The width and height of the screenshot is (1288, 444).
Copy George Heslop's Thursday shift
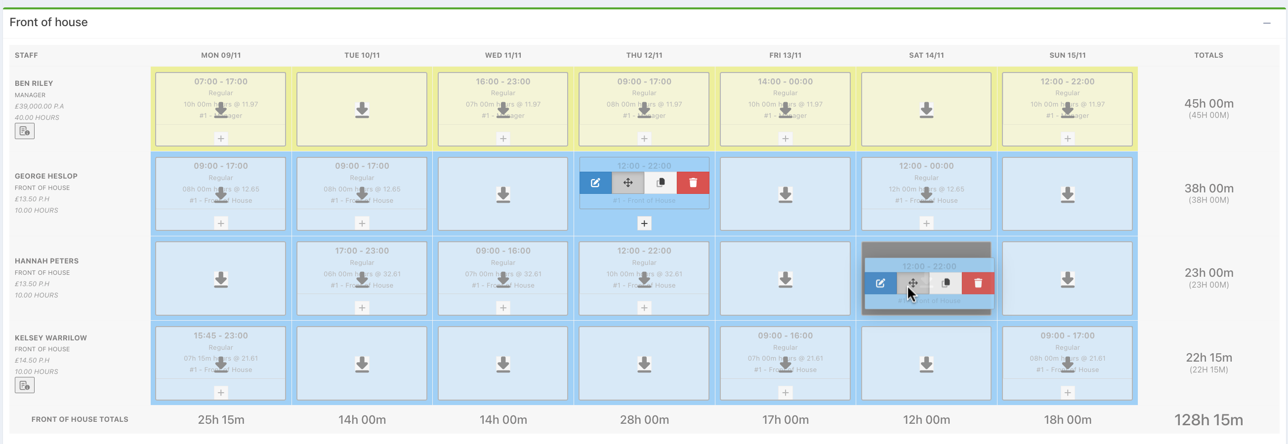(661, 183)
